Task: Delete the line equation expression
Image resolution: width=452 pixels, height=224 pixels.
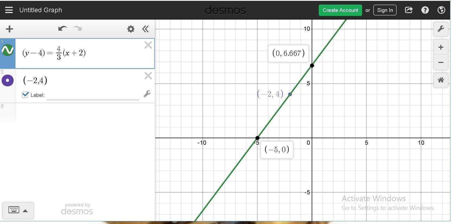Action: (x=148, y=45)
